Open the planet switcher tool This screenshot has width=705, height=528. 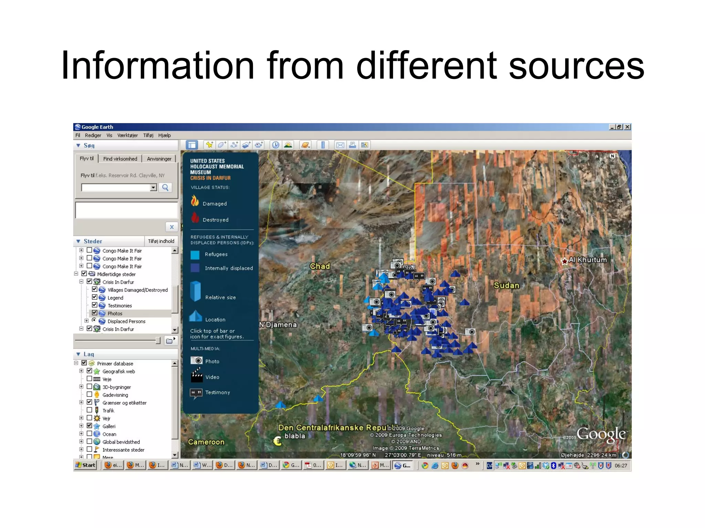pyautogui.click(x=305, y=145)
